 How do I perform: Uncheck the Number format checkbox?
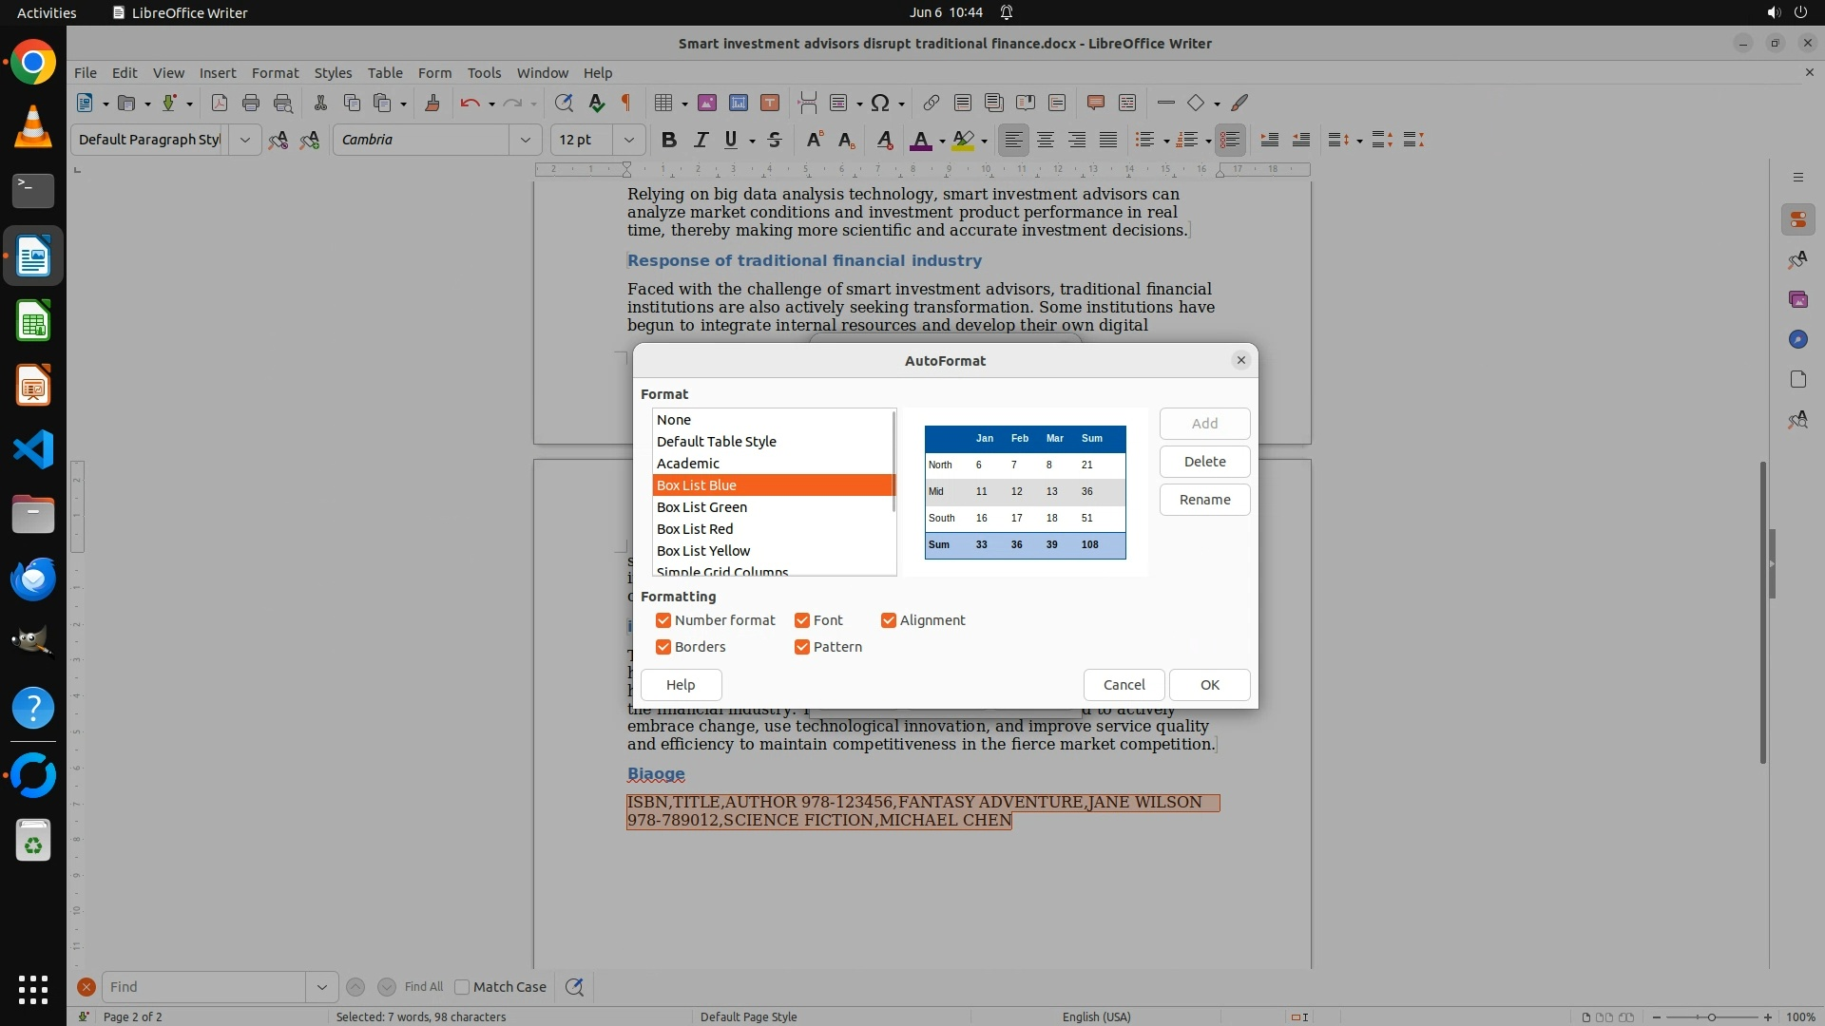663,620
